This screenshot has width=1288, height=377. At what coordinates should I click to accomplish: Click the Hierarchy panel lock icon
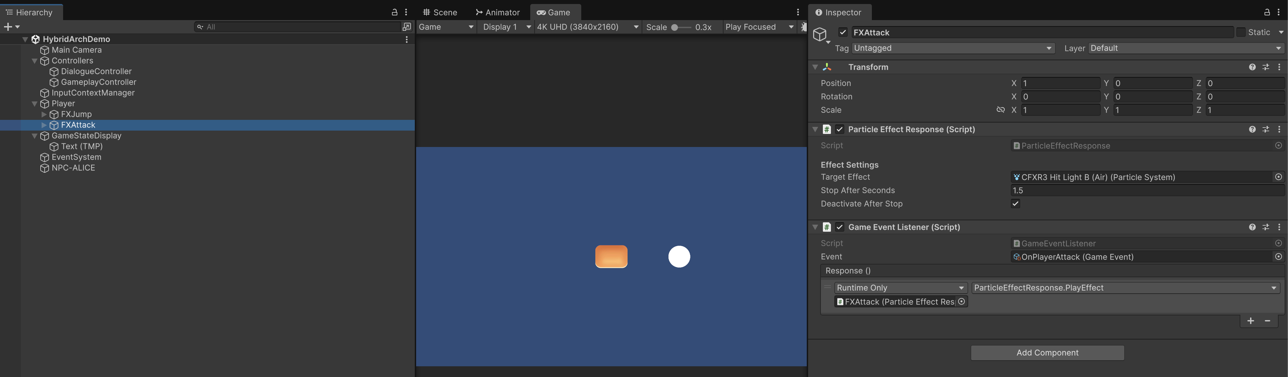coord(394,12)
